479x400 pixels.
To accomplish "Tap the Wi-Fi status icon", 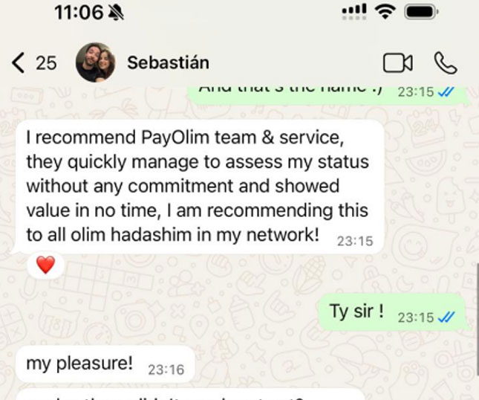I will coord(385,12).
